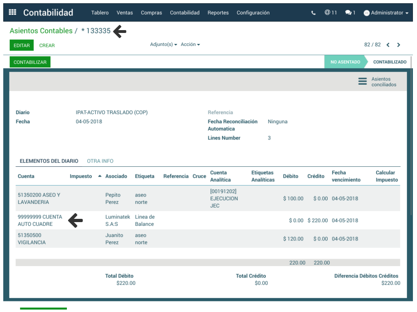Go to the previous record arrow
Image resolution: width=417 pixels, height=312 pixels.
pyautogui.click(x=388, y=45)
